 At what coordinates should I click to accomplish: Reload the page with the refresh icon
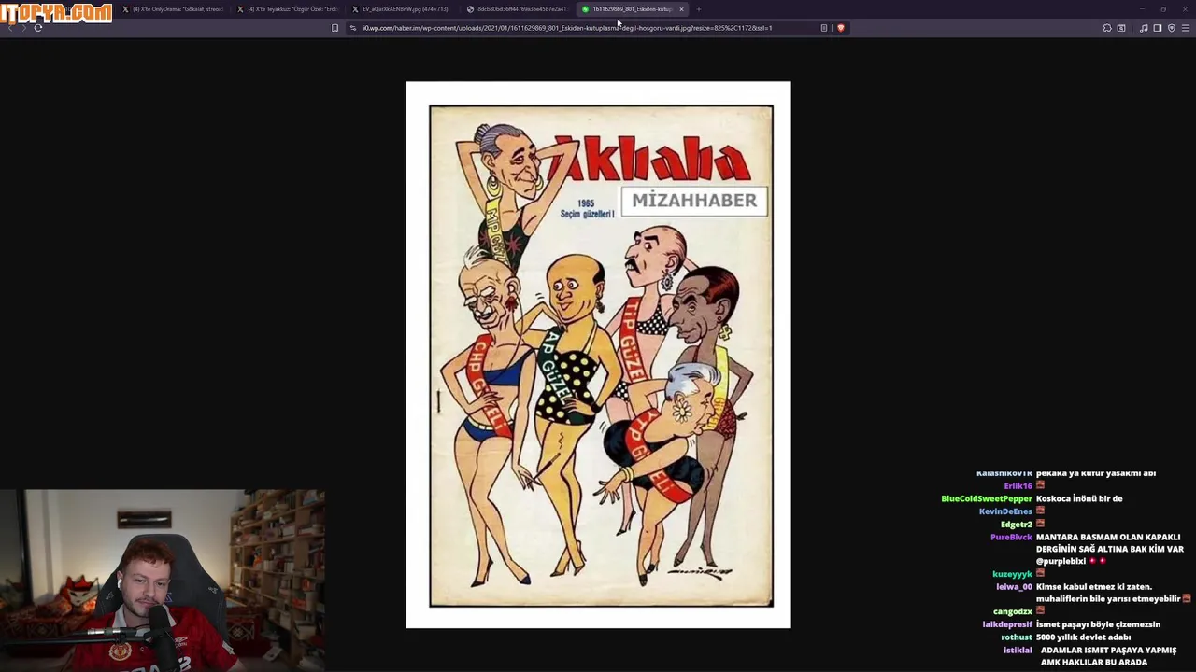coord(38,28)
